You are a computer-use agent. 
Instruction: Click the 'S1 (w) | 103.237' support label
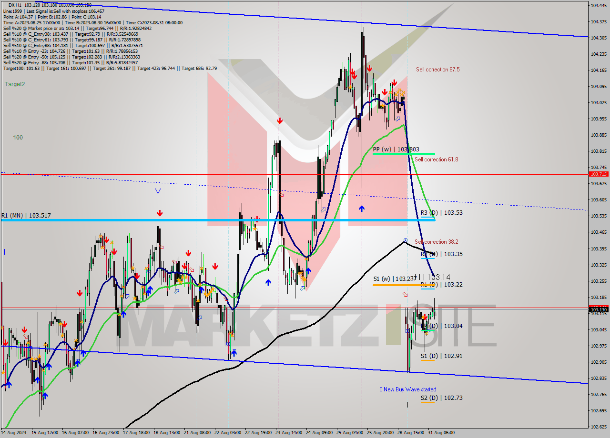tap(395, 279)
